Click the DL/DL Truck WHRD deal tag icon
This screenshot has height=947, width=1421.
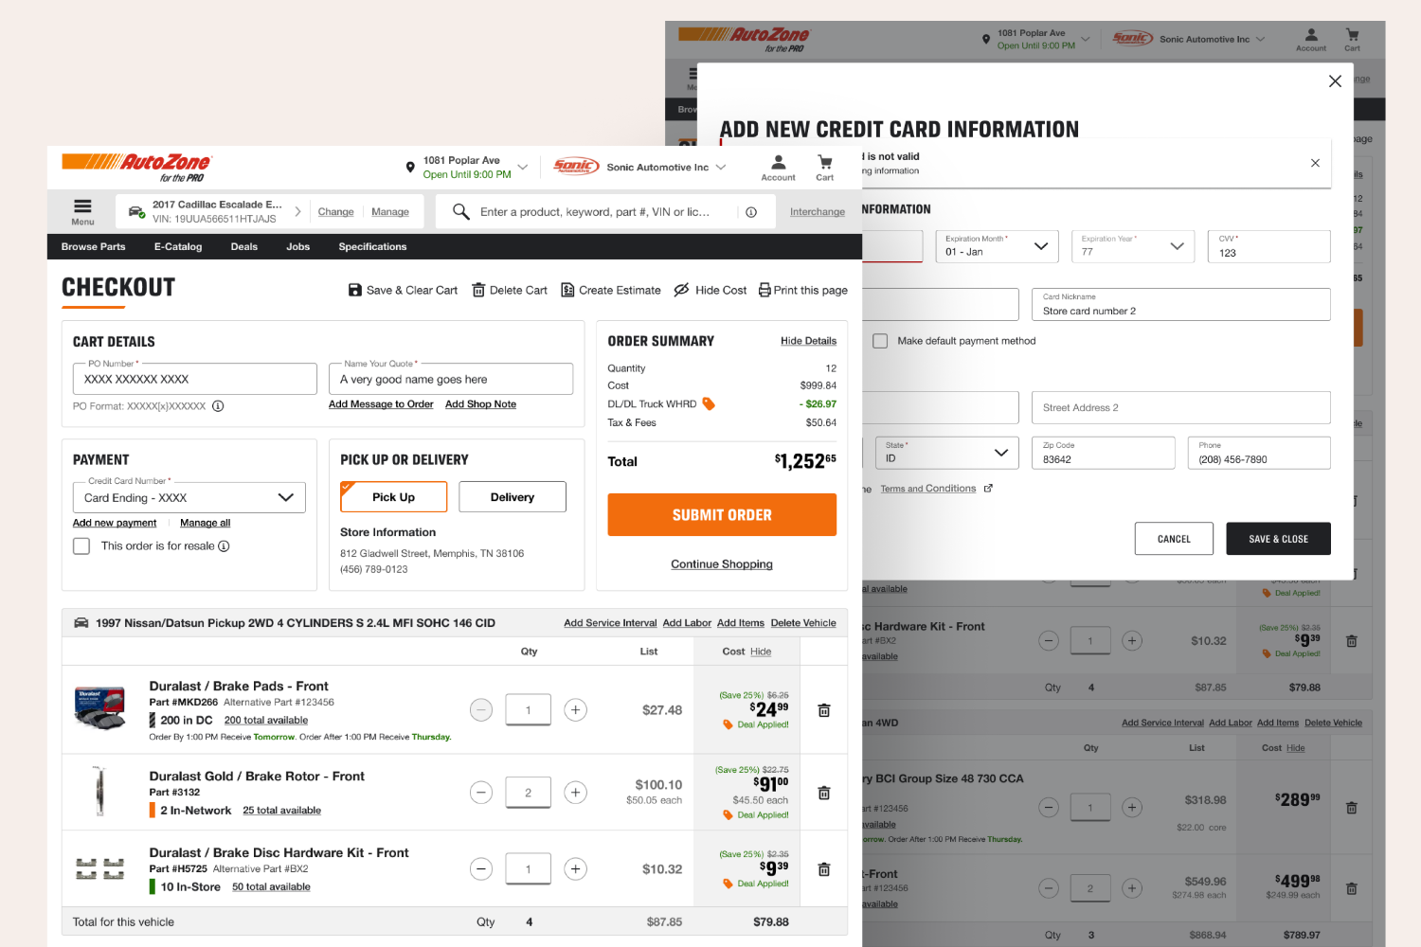(x=708, y=404)
